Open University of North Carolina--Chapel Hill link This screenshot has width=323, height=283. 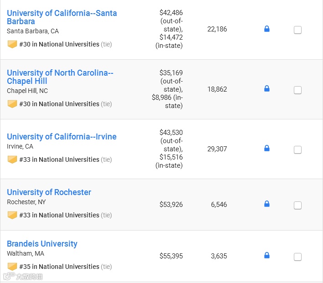[x=60, y=77]
